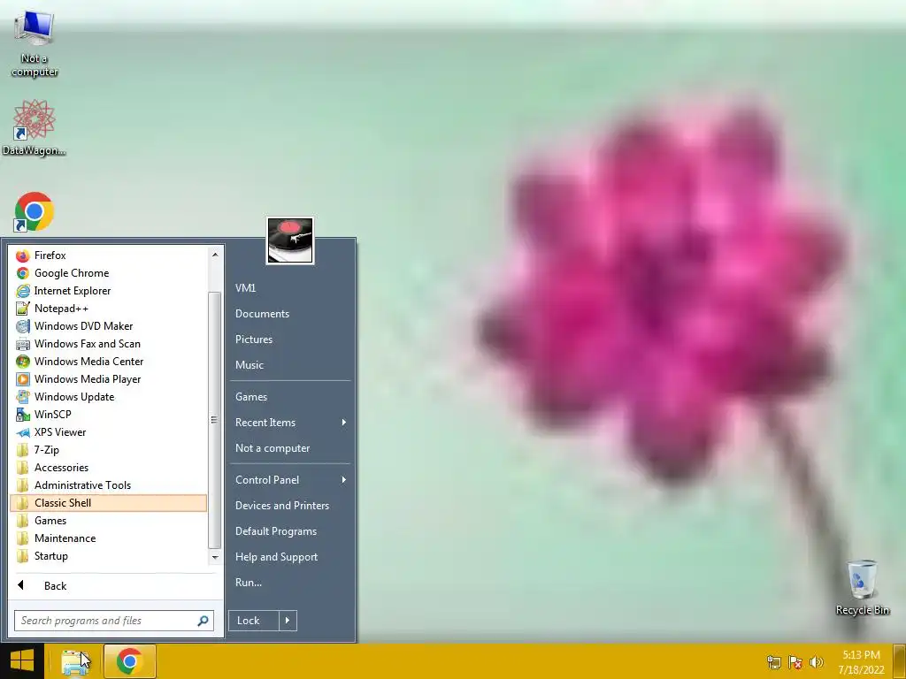906x679 pixels.
Task: Click the user account picture
Action: coord(290,240)
